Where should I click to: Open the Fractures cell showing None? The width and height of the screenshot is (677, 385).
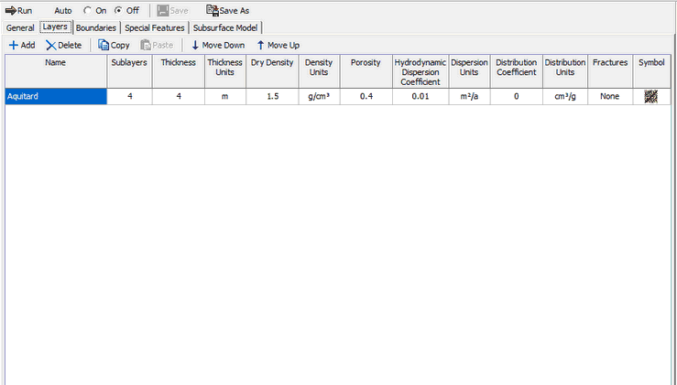tap(610, 96)
